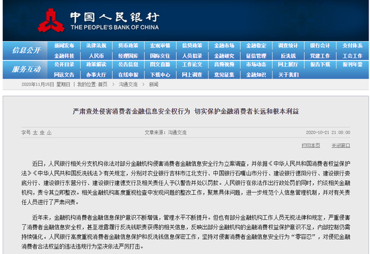Set font size to small (小)

click(x=49, y=132)
